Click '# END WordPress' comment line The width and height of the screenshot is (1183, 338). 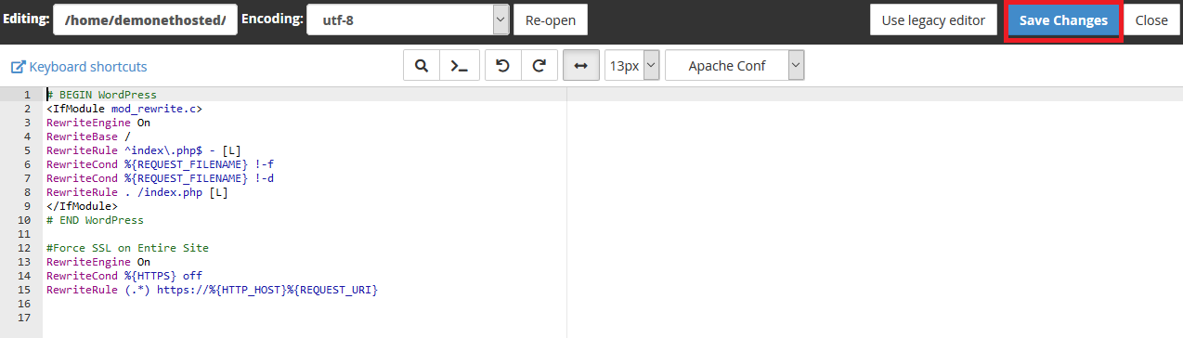click(x=96, y=220)
